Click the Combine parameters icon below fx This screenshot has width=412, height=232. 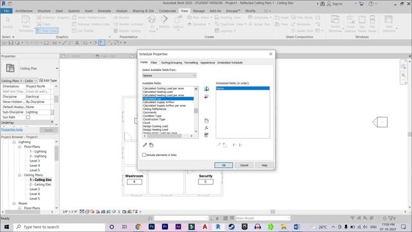click(x=207, y=135)
